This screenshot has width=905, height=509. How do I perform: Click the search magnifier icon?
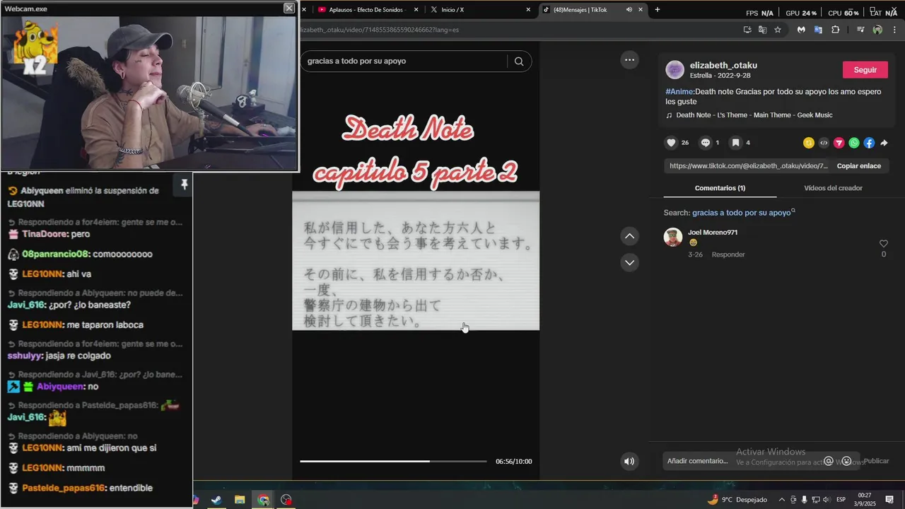(x=519, y=61)
